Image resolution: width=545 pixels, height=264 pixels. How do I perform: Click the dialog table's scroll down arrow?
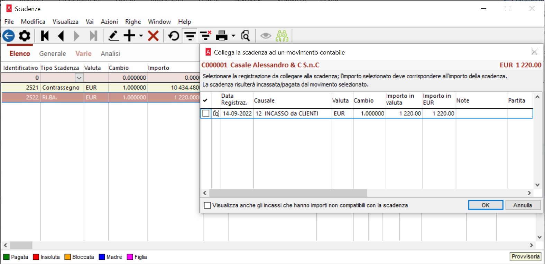(x=537, y=185)
